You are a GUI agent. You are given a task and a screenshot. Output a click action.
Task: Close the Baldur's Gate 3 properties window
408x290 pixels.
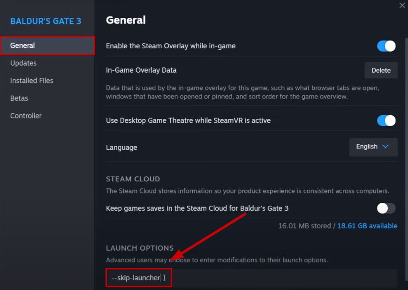[402, 6]
